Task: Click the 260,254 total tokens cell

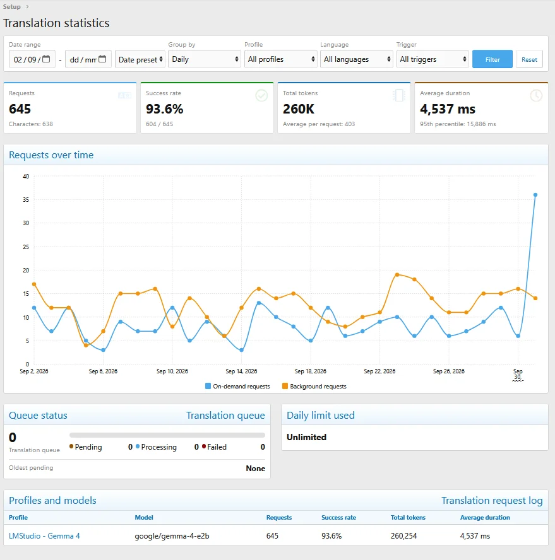Action: tap(403, 536)
